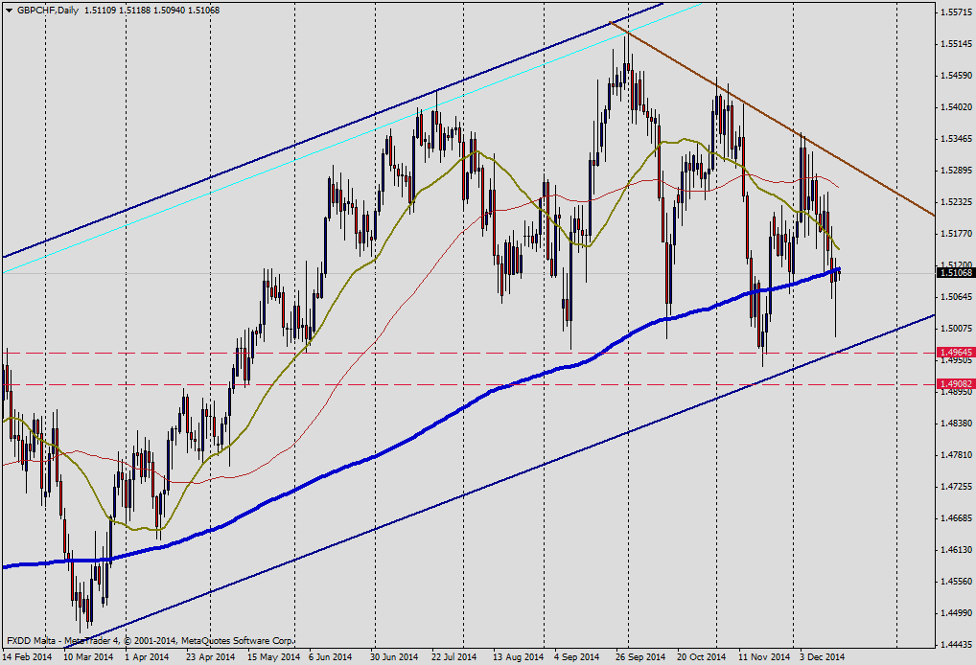Click the 30 Jun 2014 date label
This screenshot has height=665, width=976.
(x=394, y=657)
